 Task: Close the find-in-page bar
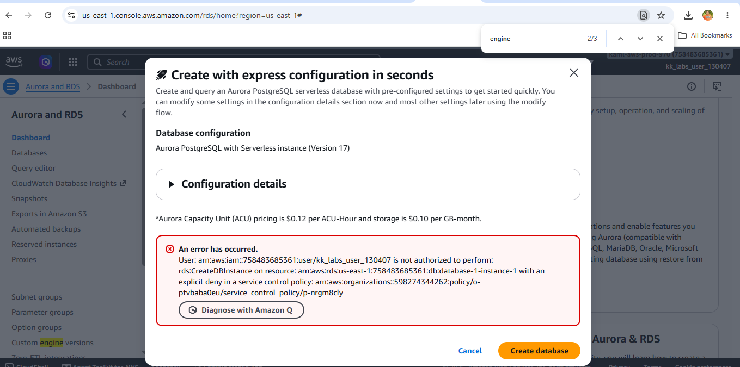[660, 39]
